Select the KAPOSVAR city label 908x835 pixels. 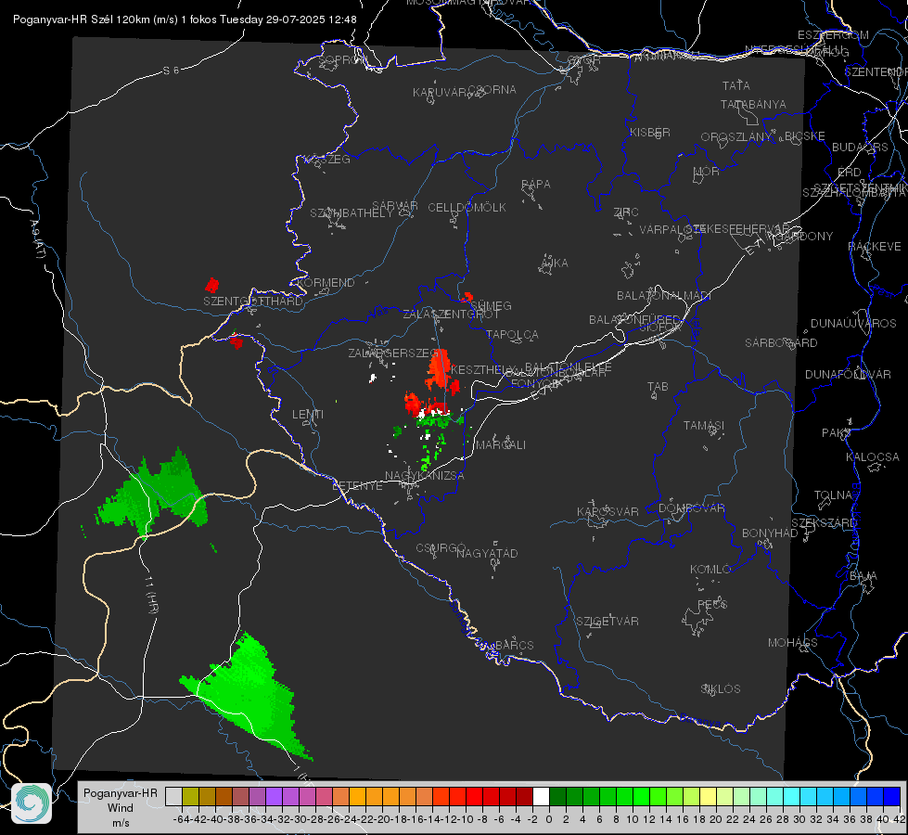click(607, 512)
